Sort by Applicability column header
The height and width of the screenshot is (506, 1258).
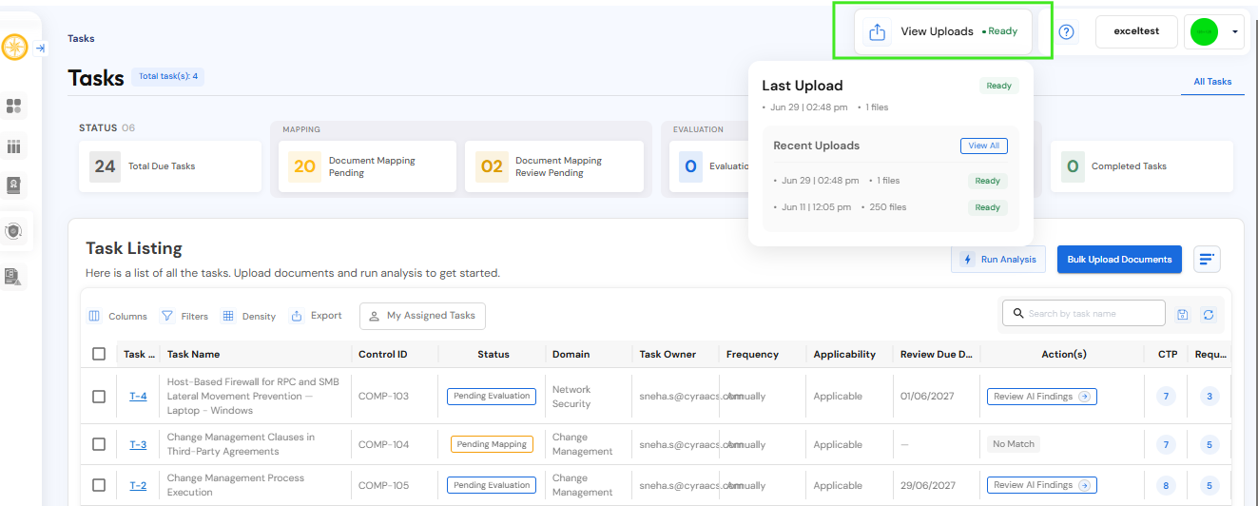pyautogui.click(x=844, y=354)
